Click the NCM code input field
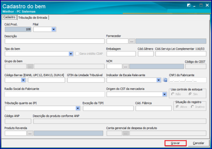The height and width of the screenshot is (149, 212). point(114,67)
